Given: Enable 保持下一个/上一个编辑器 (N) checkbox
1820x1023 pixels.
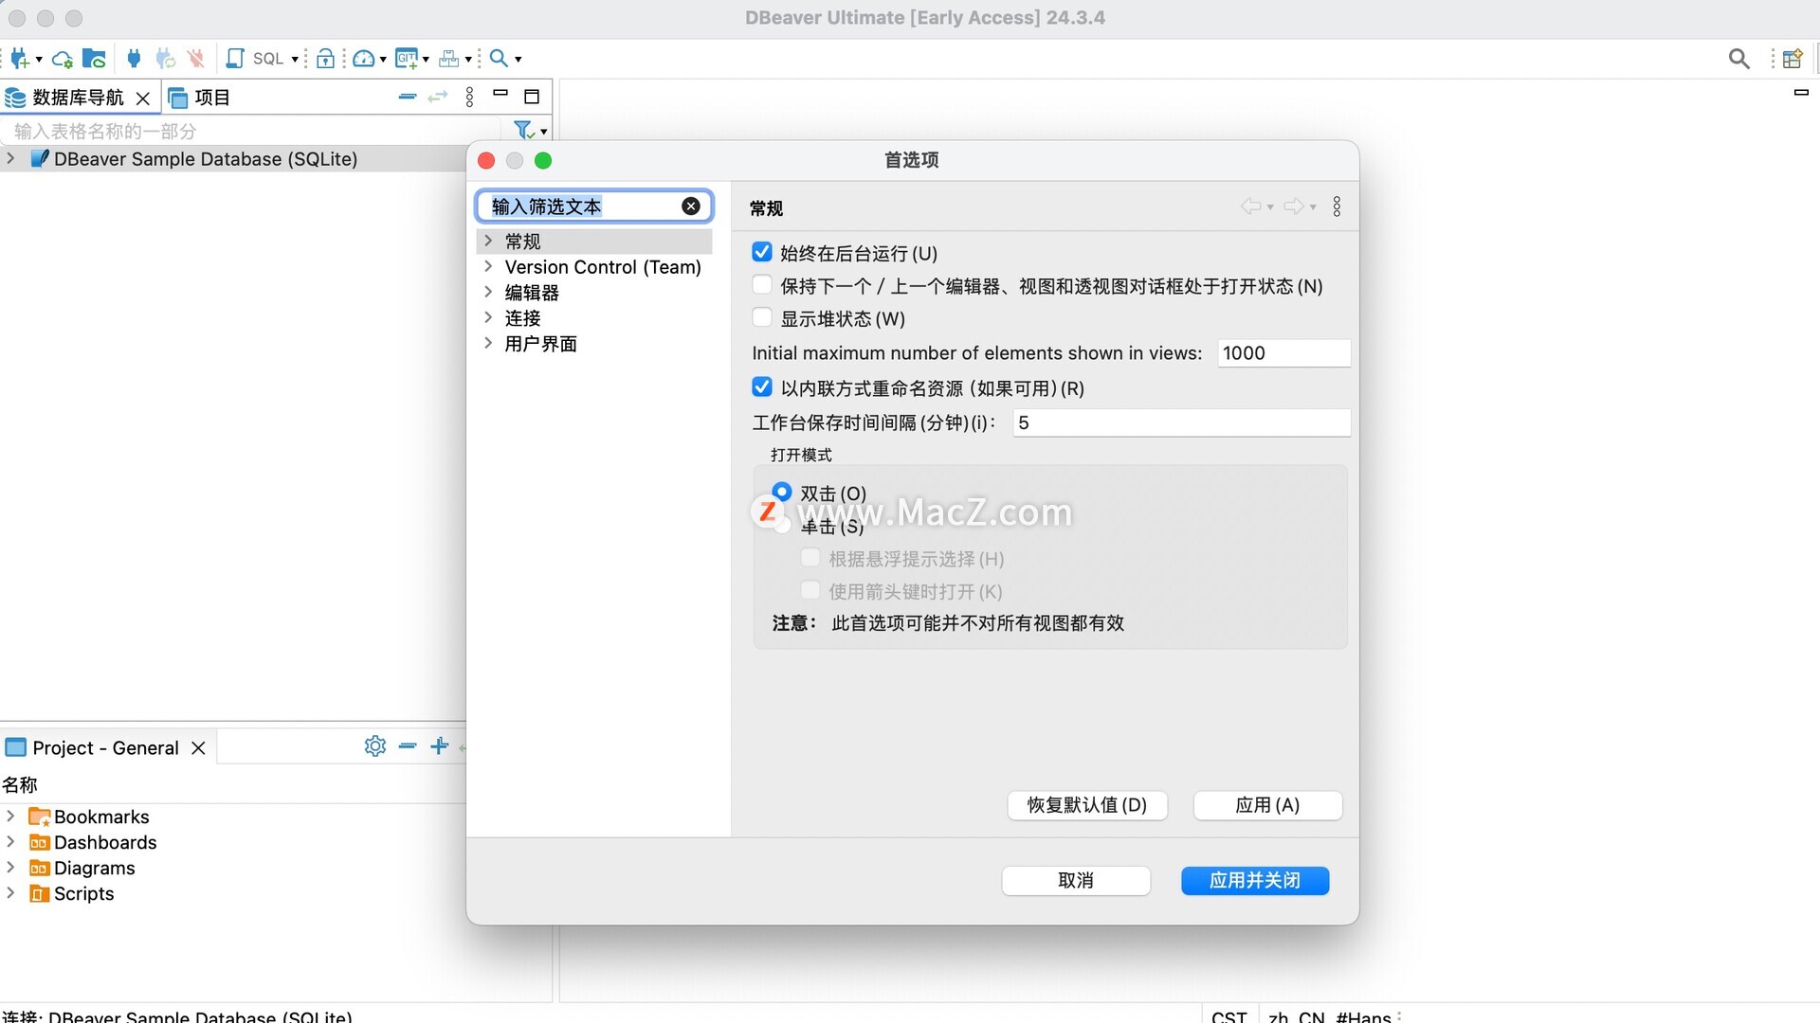Looking at the screenshot, I should (x=762, y=284).
